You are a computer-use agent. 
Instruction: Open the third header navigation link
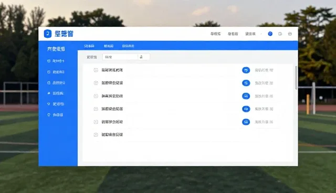point(250,34)
